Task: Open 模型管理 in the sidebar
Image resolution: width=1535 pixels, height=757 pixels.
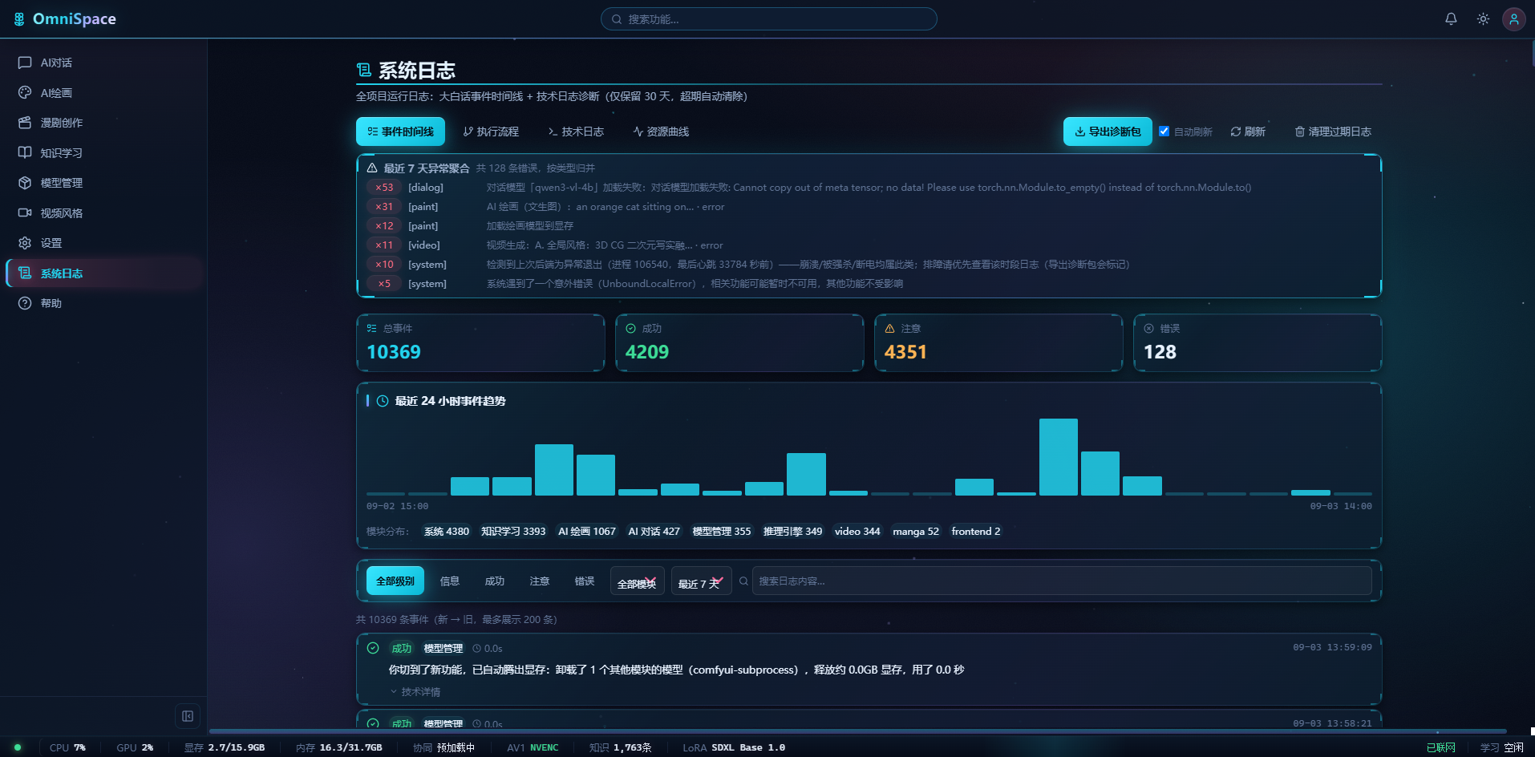Action: 103,183
